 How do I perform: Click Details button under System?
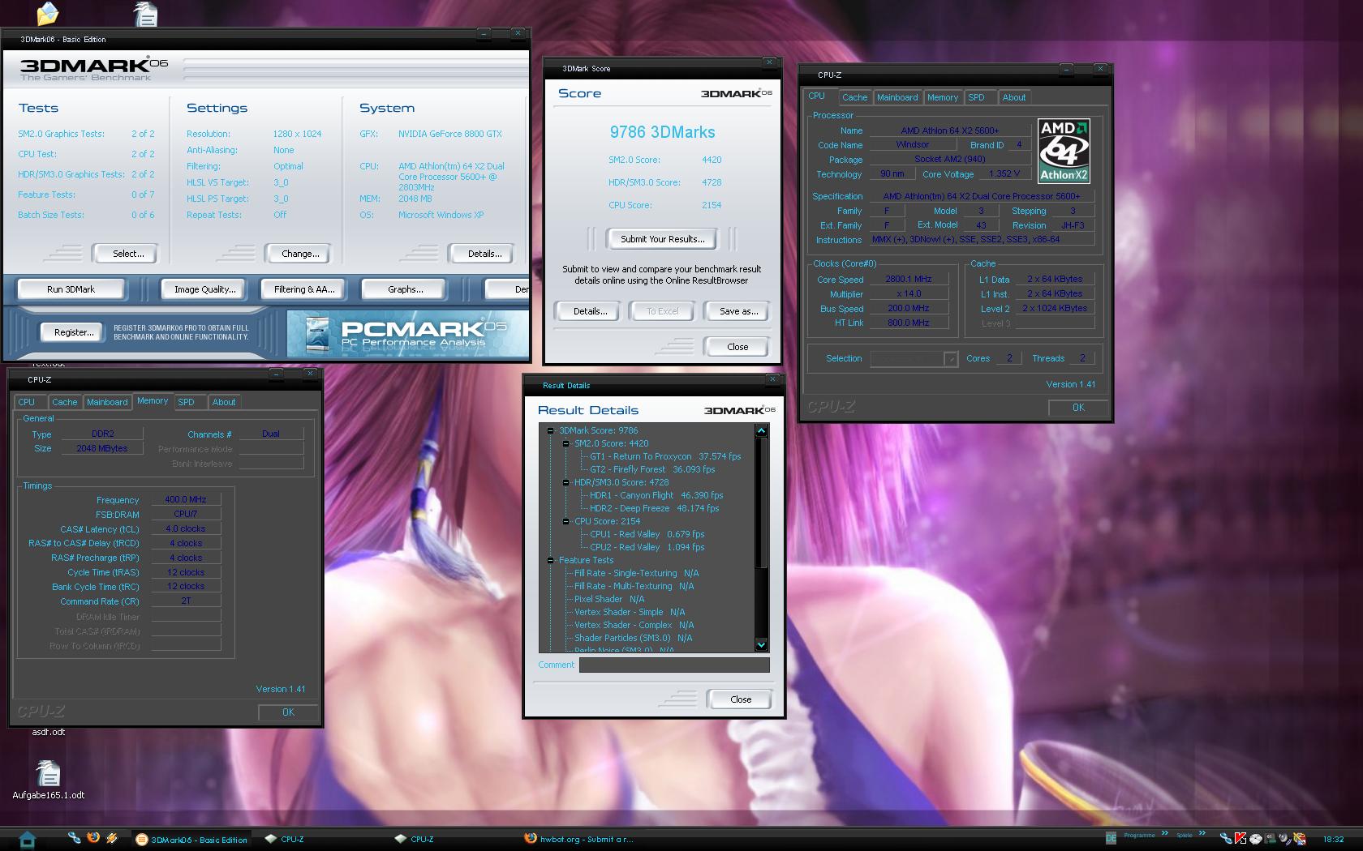pyautogui.click(x=484, y=254)
